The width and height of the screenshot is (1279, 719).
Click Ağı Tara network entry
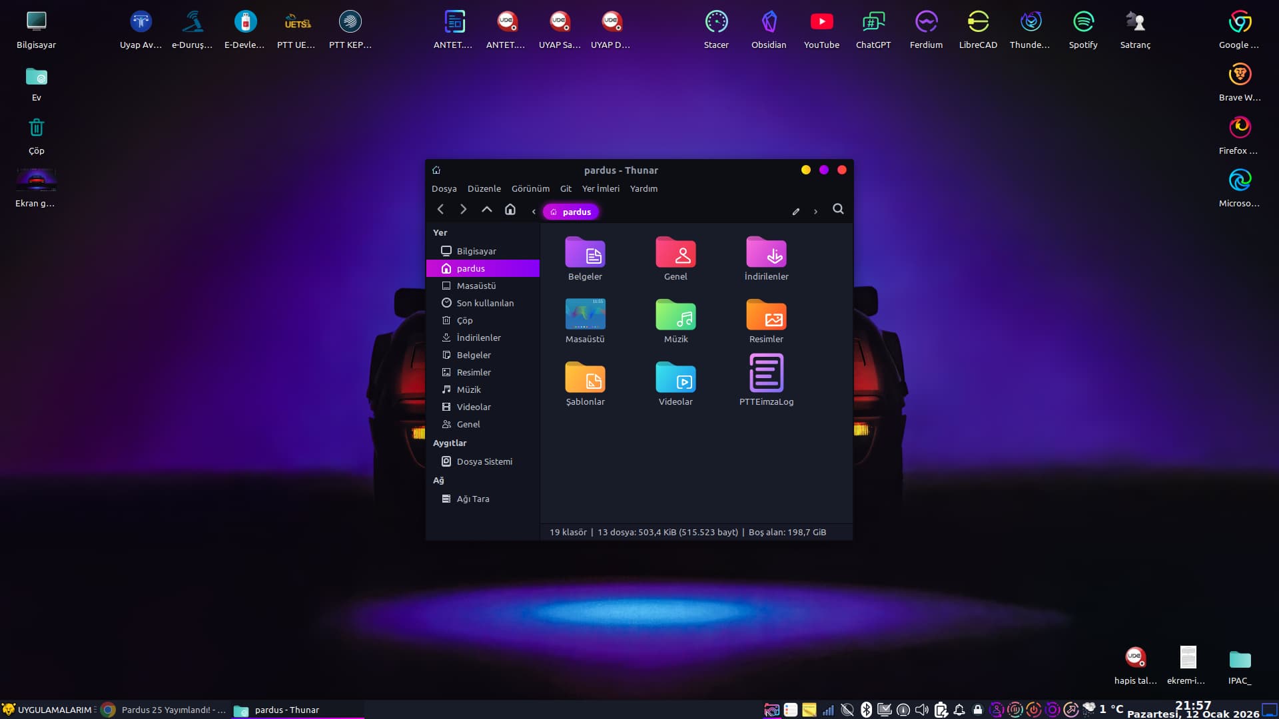[x=472, y=499]
